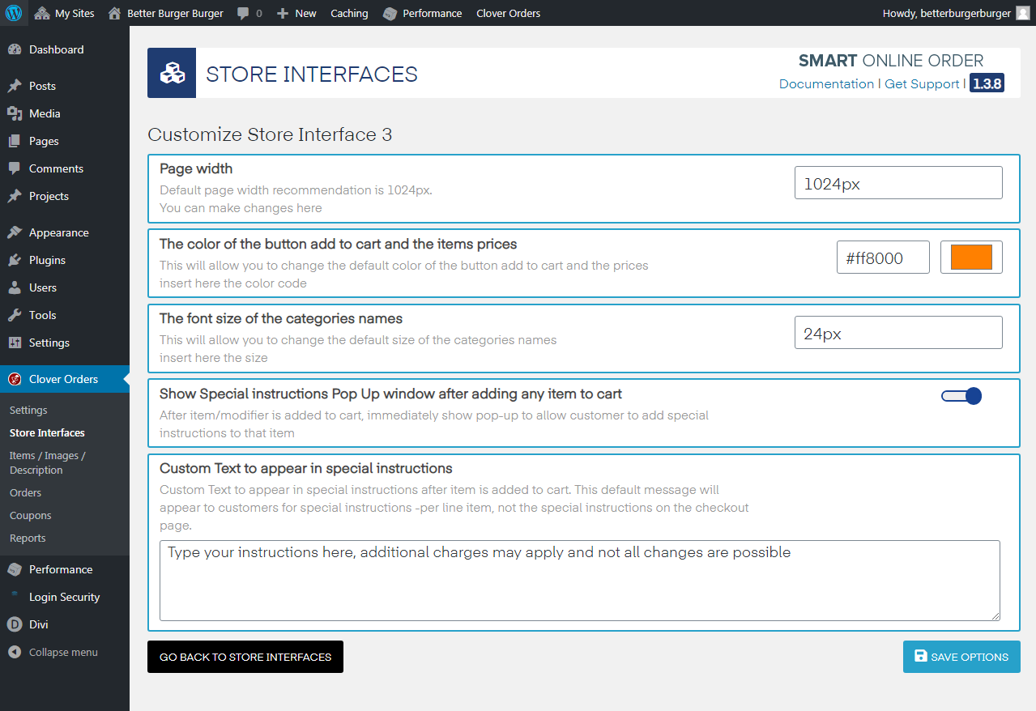Screen dimensions: 1036x711
Task: Click the Appearance paintbrush icon
Action: coord(15,232)
